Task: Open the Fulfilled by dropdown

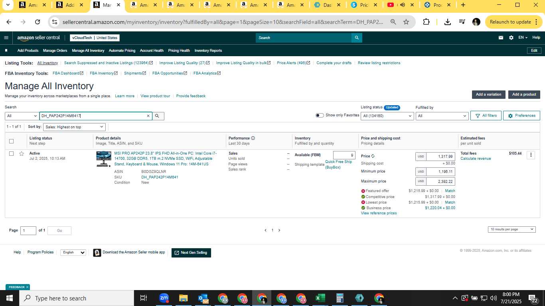Action: pyautogui.click(x=442, y=116)
